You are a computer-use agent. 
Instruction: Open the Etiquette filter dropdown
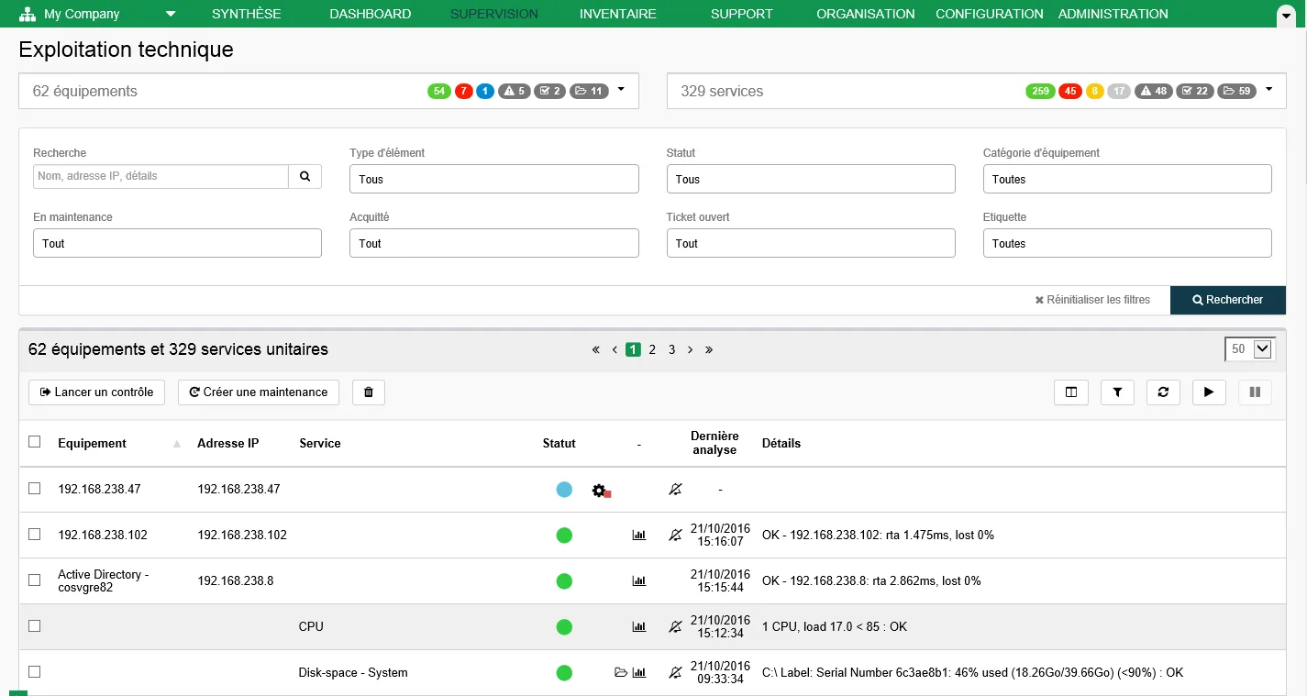click(x=1127, y=244)
